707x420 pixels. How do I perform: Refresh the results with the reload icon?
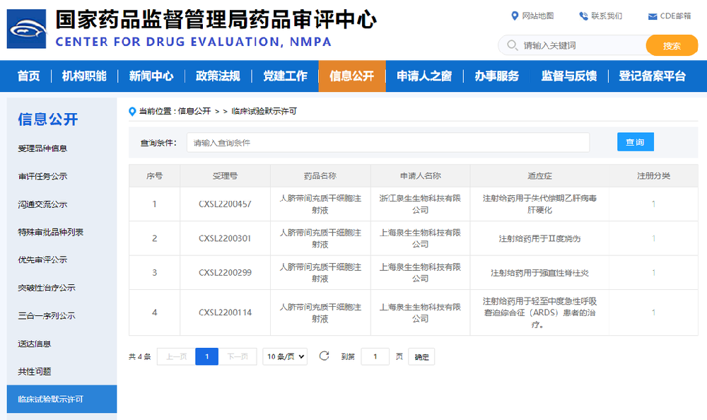click(x=324, y=356)
